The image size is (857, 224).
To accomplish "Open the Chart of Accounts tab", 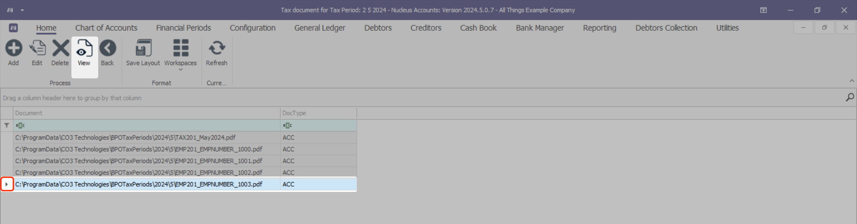I will click(106, 28).
